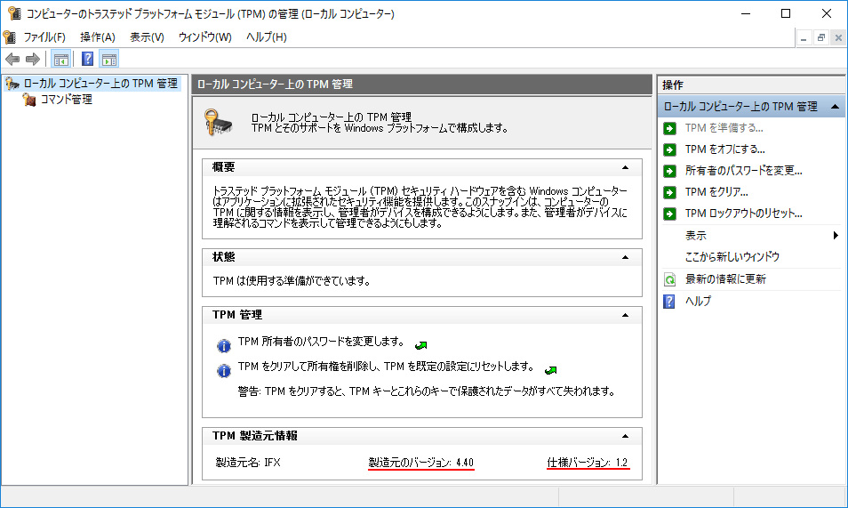Click the title bar TPM application icon
The height and width of the screenshot is (508, 848).
pos(14,13)
